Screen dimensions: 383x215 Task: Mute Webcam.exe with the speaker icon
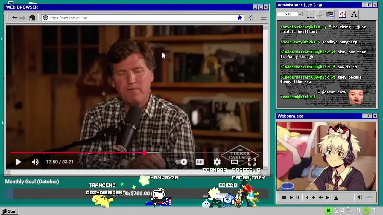click(360, 197)
